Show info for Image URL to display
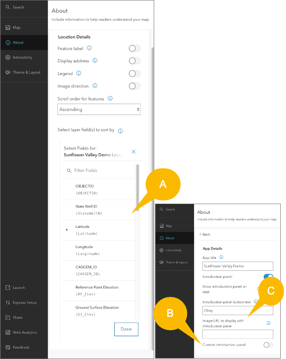 pyautogui.click(x=268, y=323)
